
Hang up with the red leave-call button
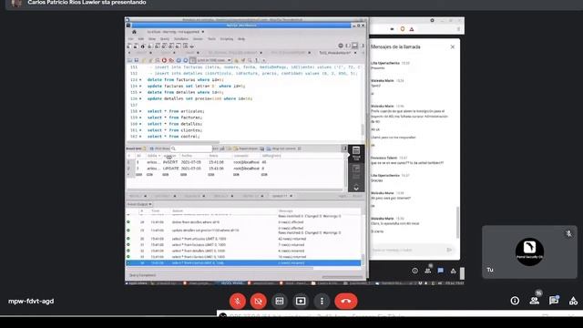tap(346, 301)
